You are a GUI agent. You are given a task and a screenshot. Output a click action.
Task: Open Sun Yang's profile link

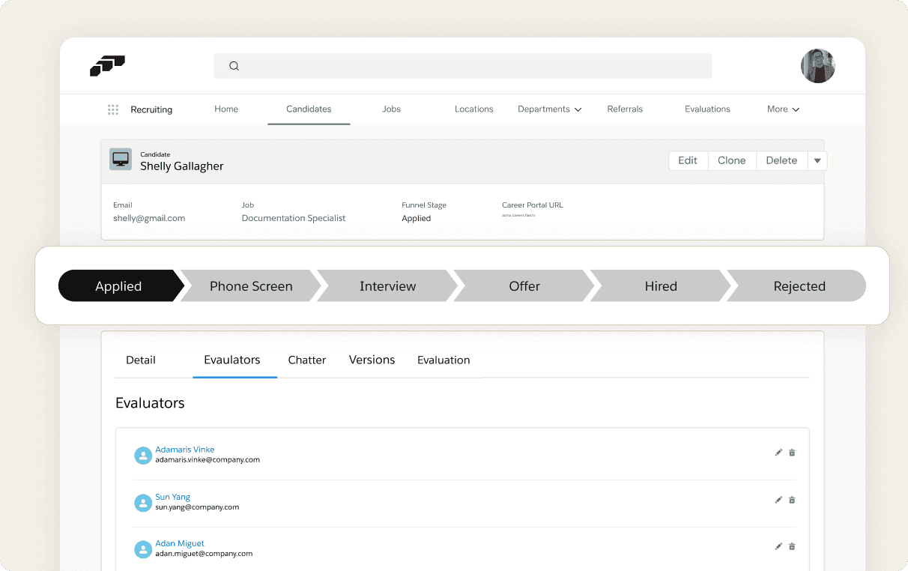click(x=173, y=497)
